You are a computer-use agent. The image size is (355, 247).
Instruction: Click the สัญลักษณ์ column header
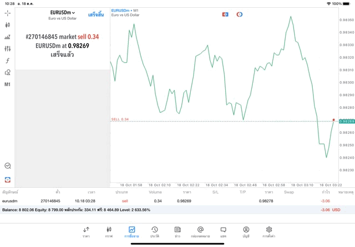coord(10,192)
